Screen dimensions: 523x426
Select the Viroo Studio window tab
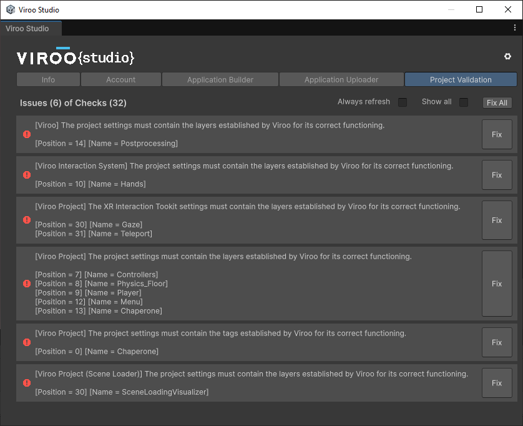point(28,29)
